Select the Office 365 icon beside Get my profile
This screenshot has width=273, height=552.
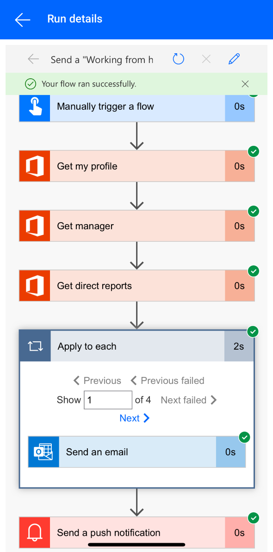(x=34, y=166)
